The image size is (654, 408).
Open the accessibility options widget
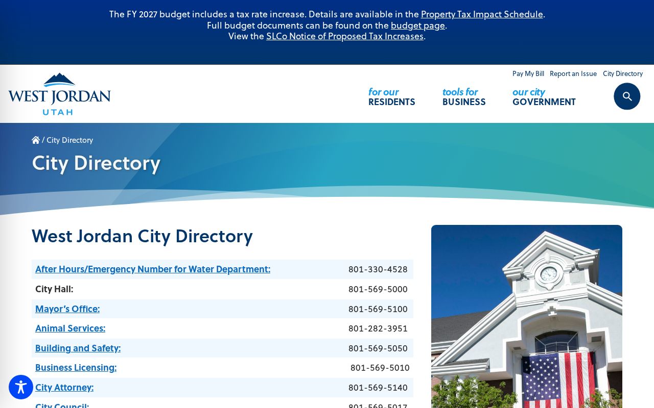(x=21, y=387)
